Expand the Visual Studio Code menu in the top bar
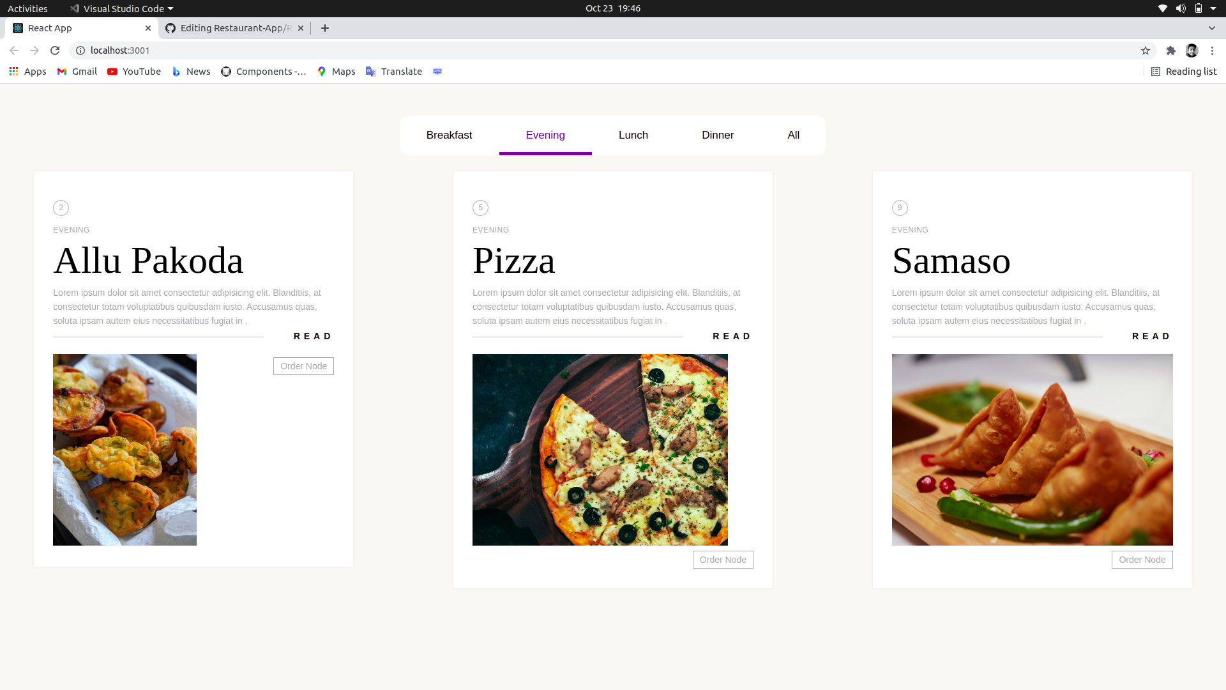 (121, 8)
